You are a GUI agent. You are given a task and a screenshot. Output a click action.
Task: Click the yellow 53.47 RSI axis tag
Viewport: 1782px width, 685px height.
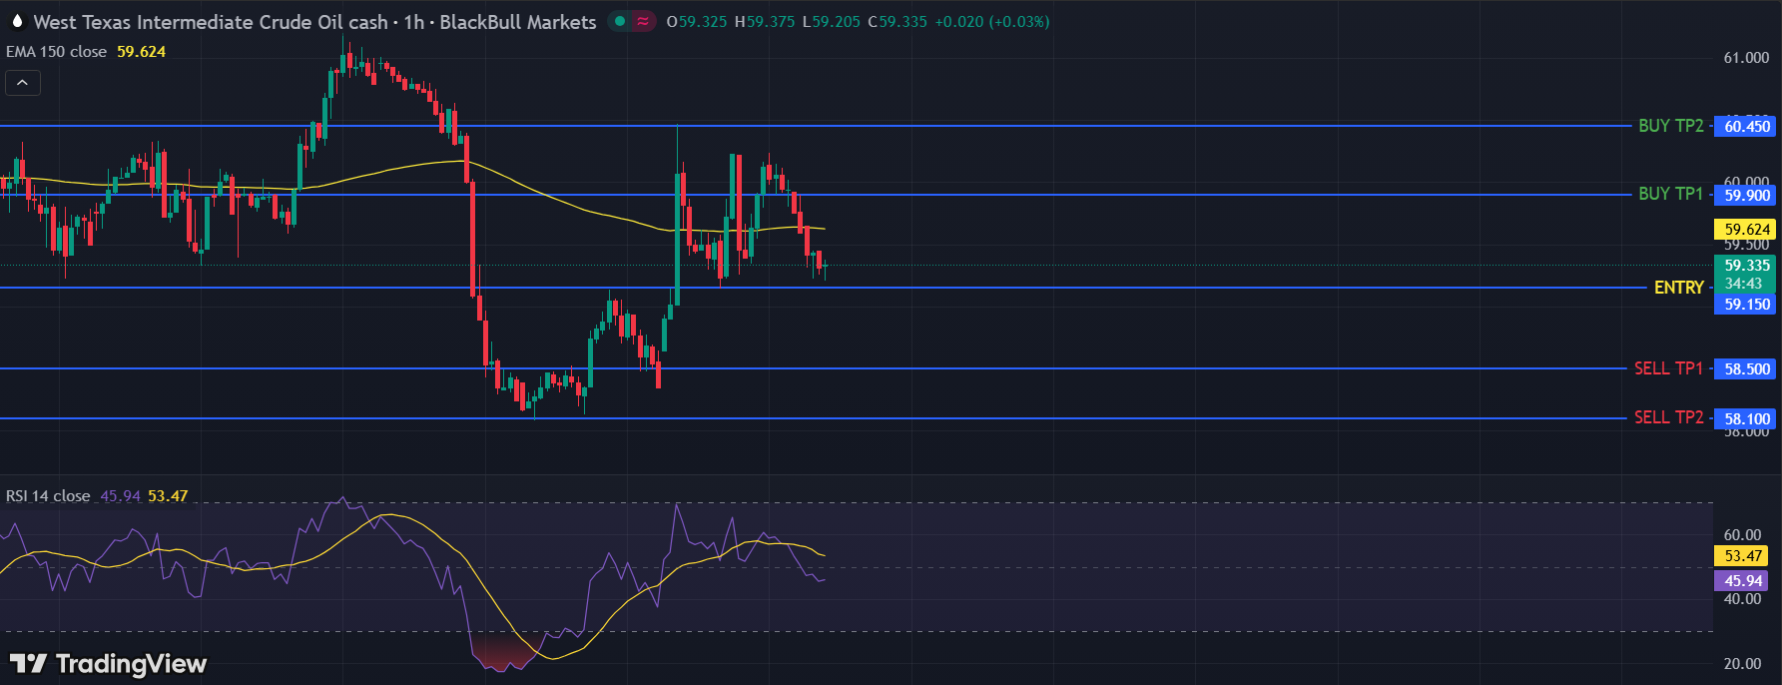point(1742,556)
